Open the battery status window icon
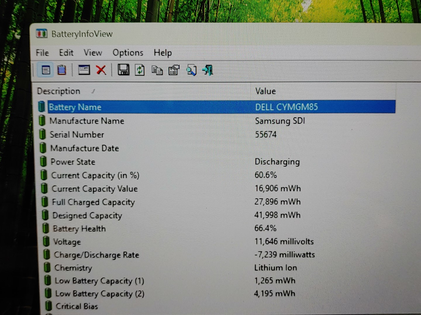 [x=84, y=70]
